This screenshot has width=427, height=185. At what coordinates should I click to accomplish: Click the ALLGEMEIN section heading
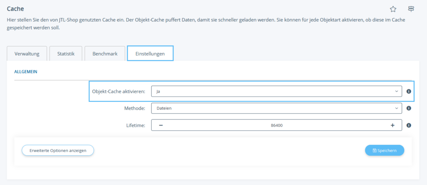point(25,72)
